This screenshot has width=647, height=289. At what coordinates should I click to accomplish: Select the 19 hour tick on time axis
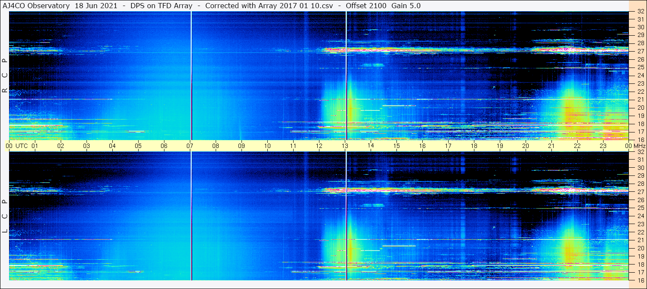coord(500,146)
